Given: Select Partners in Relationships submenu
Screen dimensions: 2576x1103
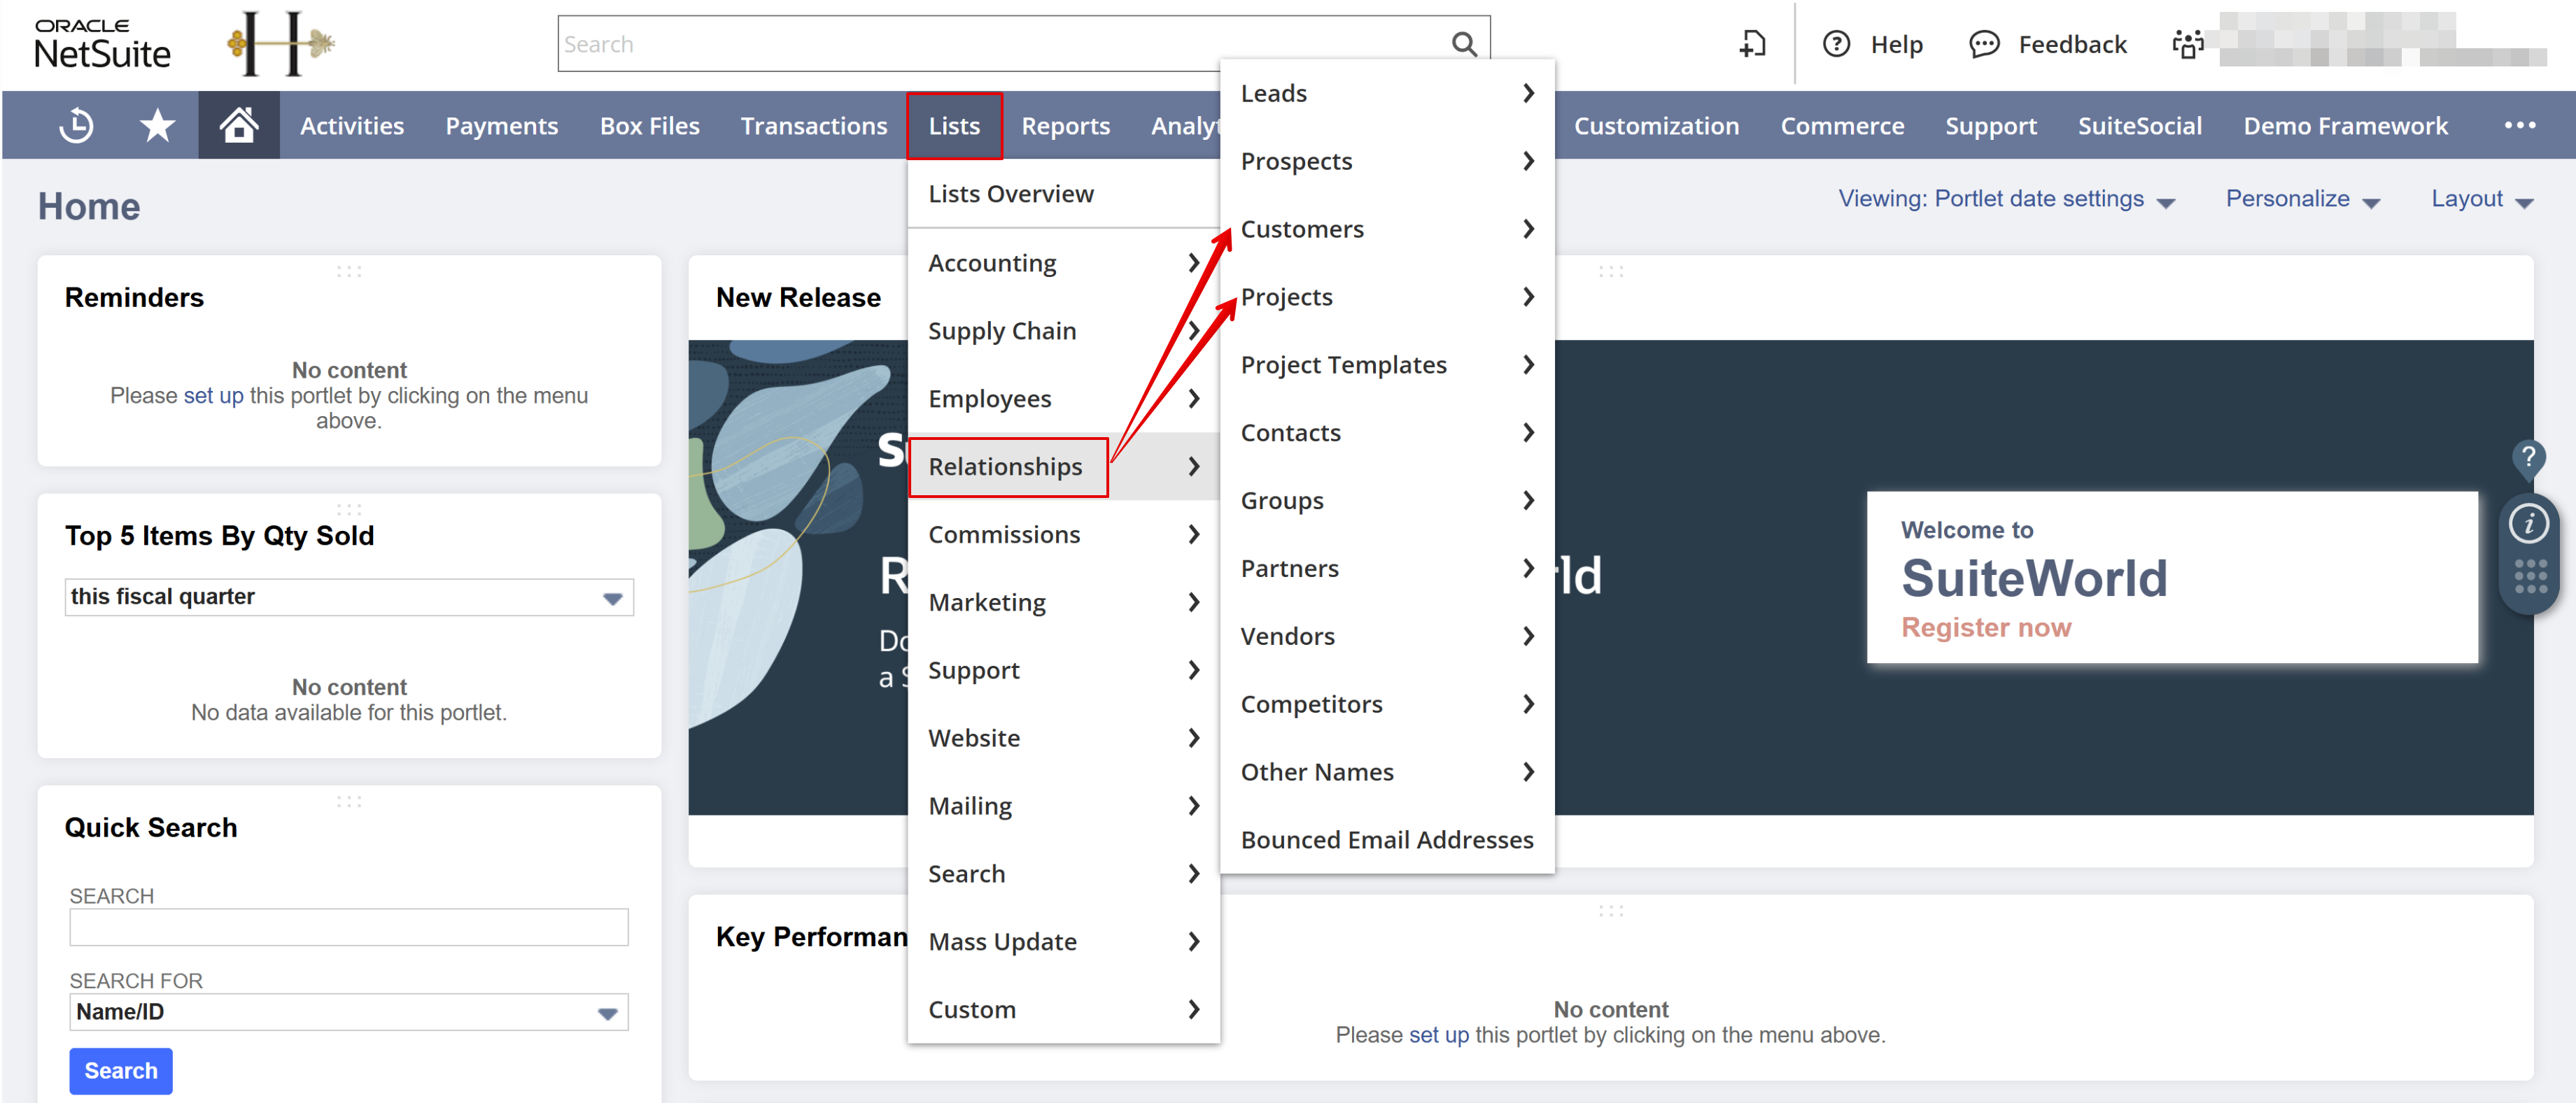Looking at the screenshot, I should [x=1386, y=569].
